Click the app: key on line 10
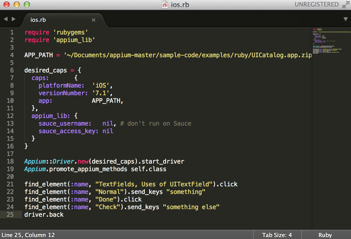 click(45, 101)
